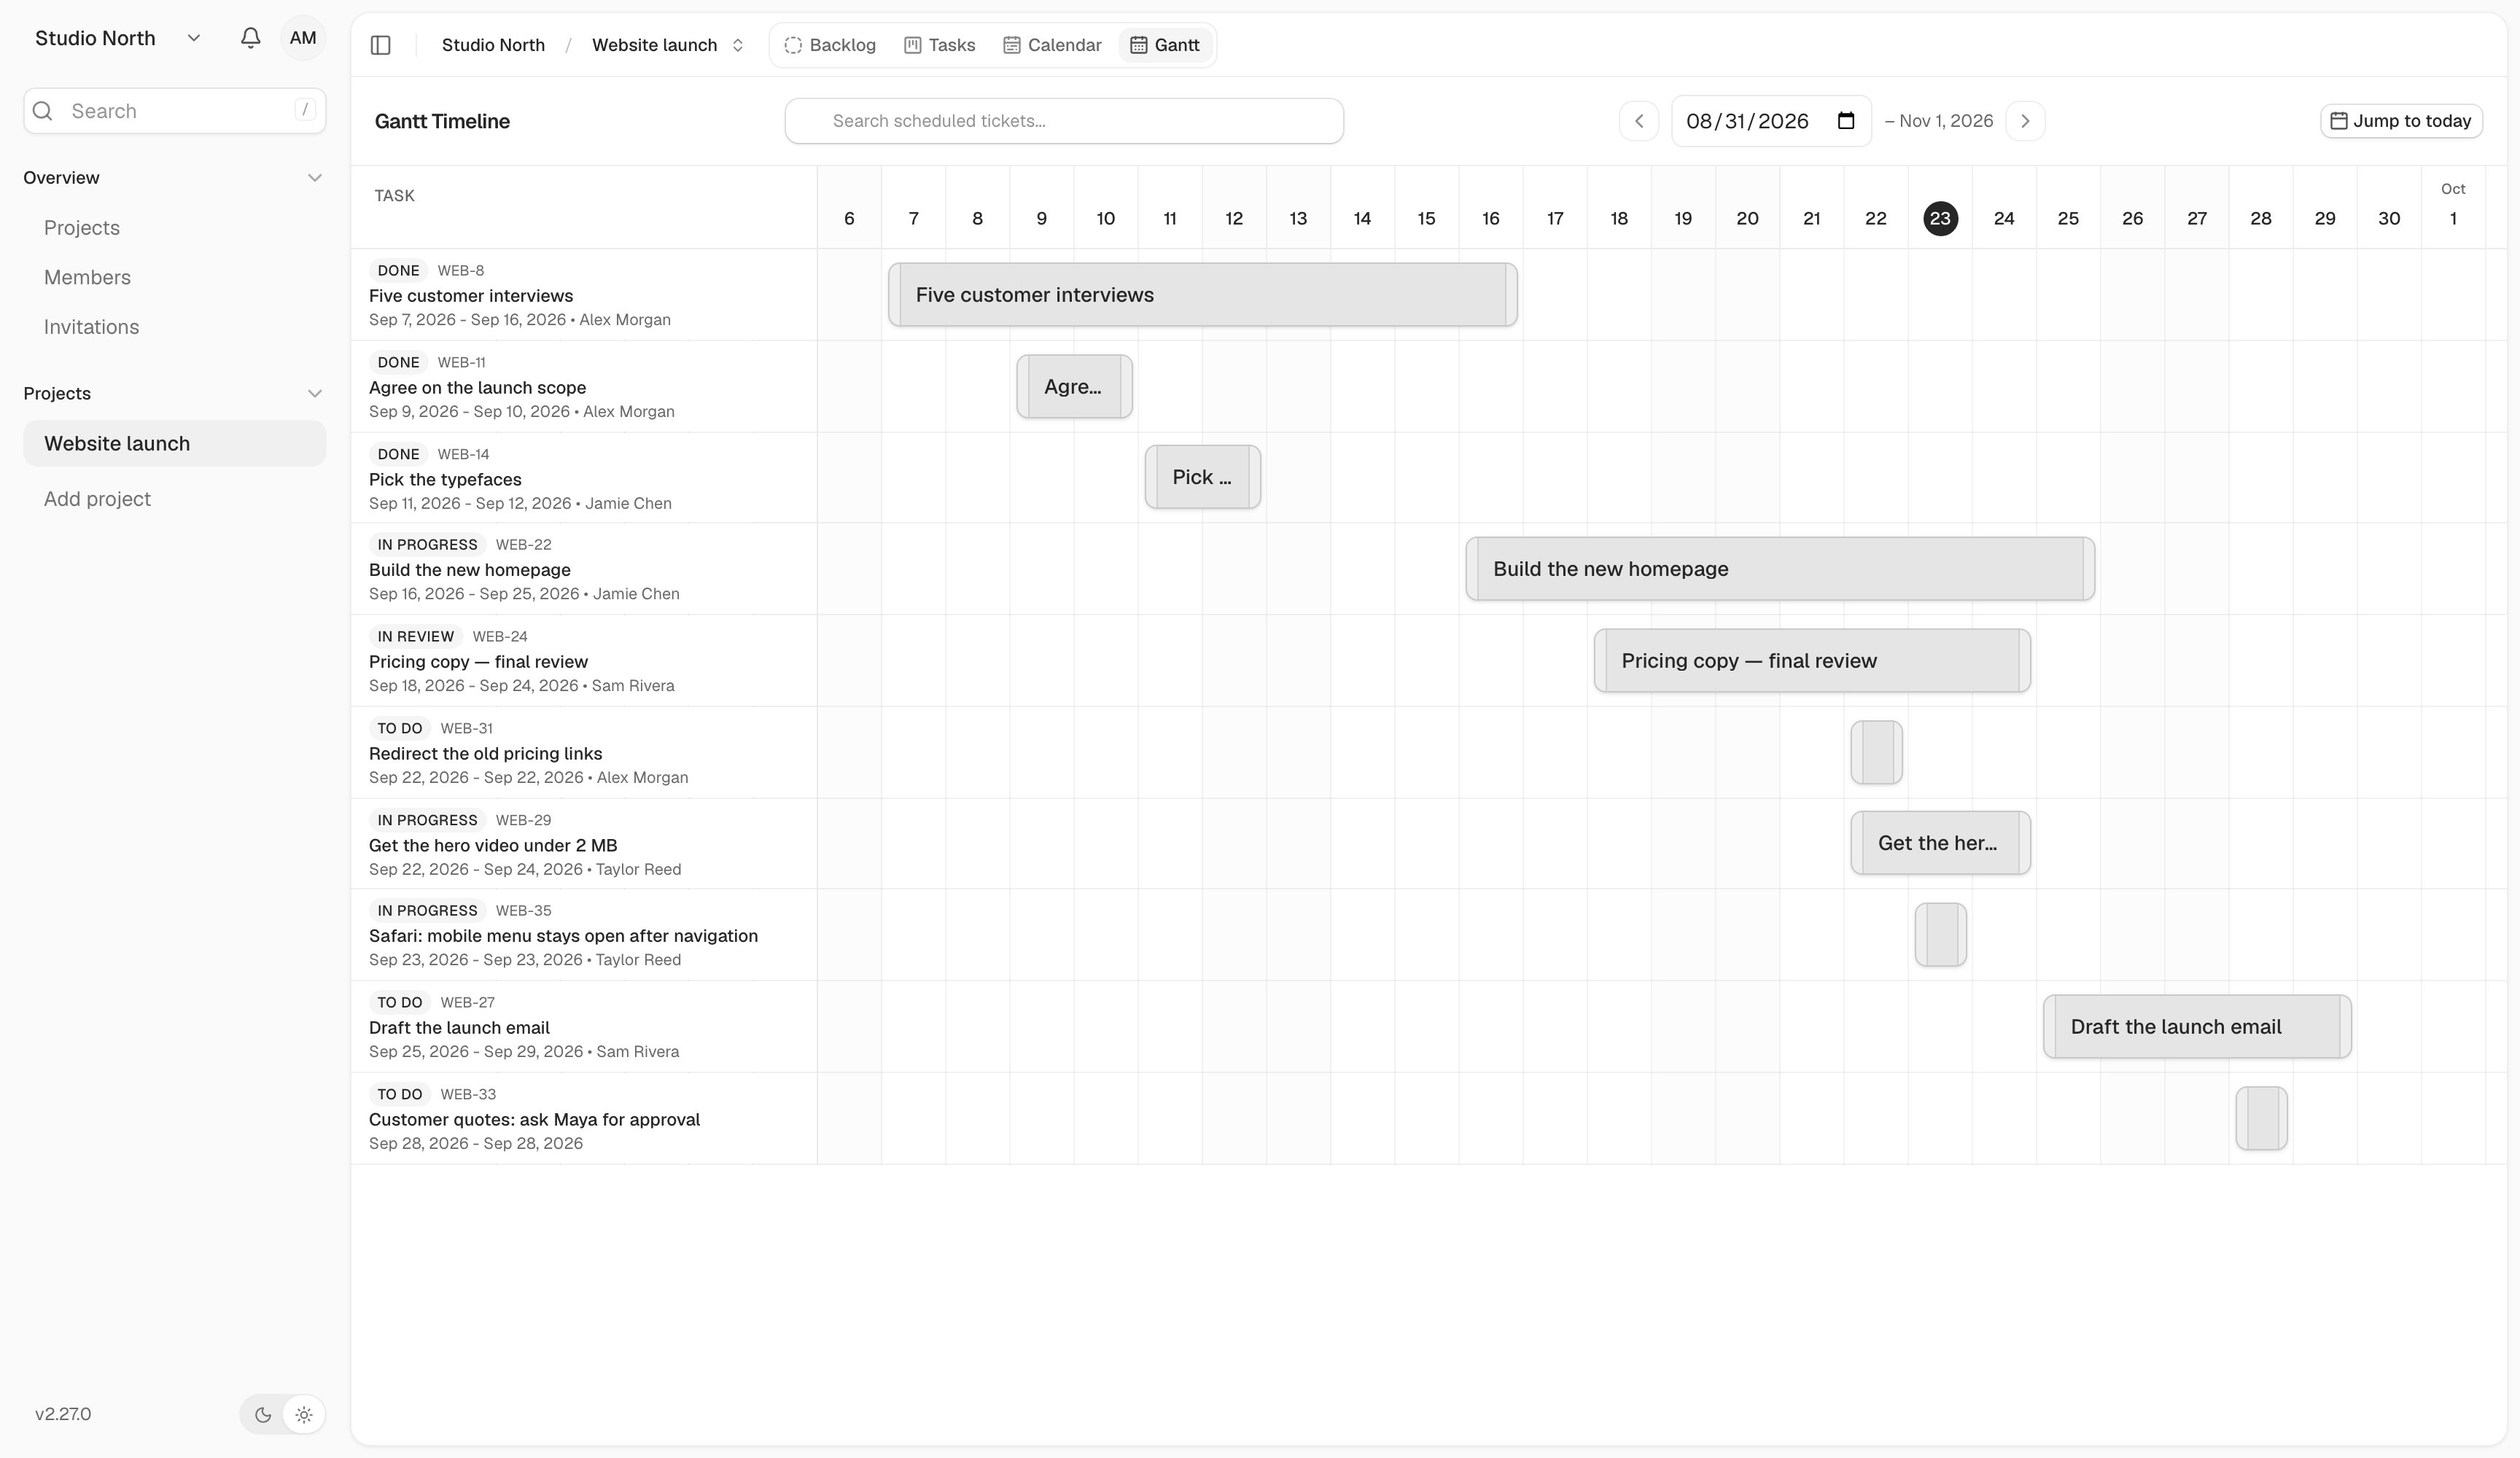
Task: Open task Get the hero video under 2 MB
Action: (x=493, y=846)
